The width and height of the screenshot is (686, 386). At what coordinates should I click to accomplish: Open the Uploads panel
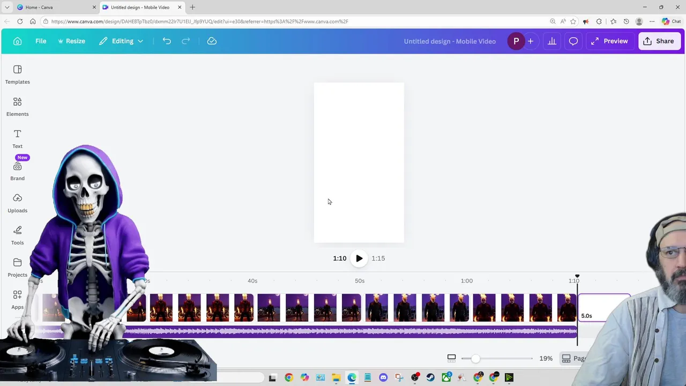(x=18, y=203)
